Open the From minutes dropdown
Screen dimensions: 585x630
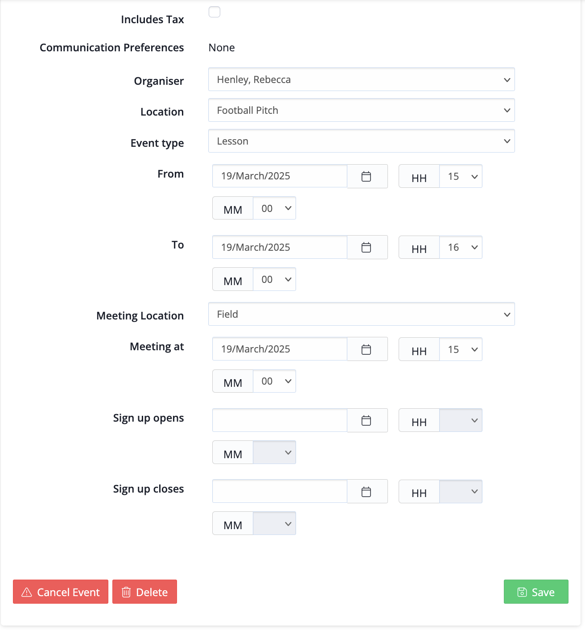pos(274,208)
